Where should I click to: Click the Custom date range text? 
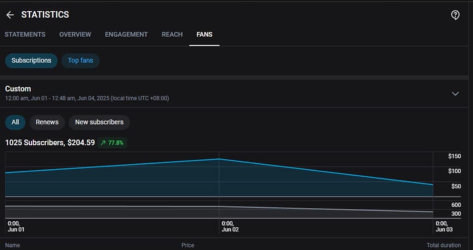[x=87, y=98]
